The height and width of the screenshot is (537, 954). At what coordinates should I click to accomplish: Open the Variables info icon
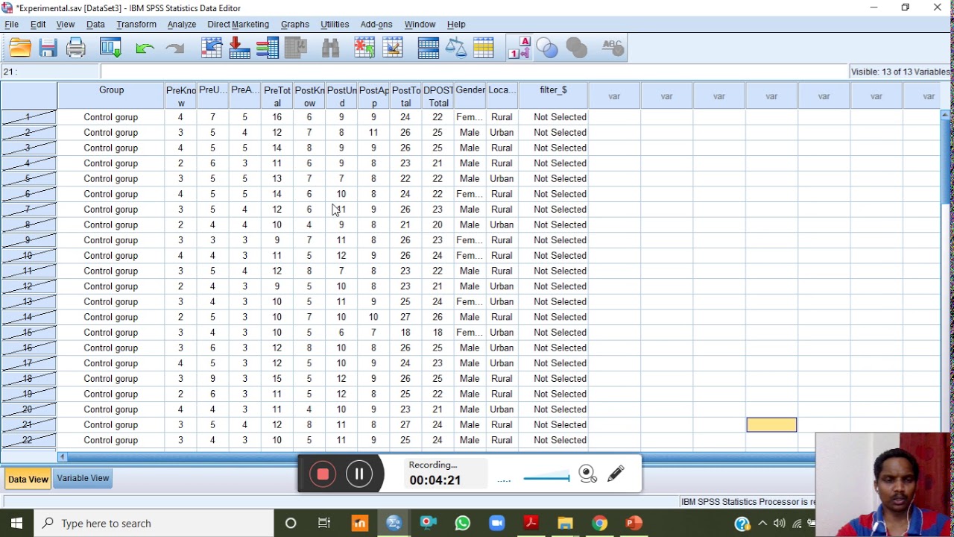(x=268, y=48)
